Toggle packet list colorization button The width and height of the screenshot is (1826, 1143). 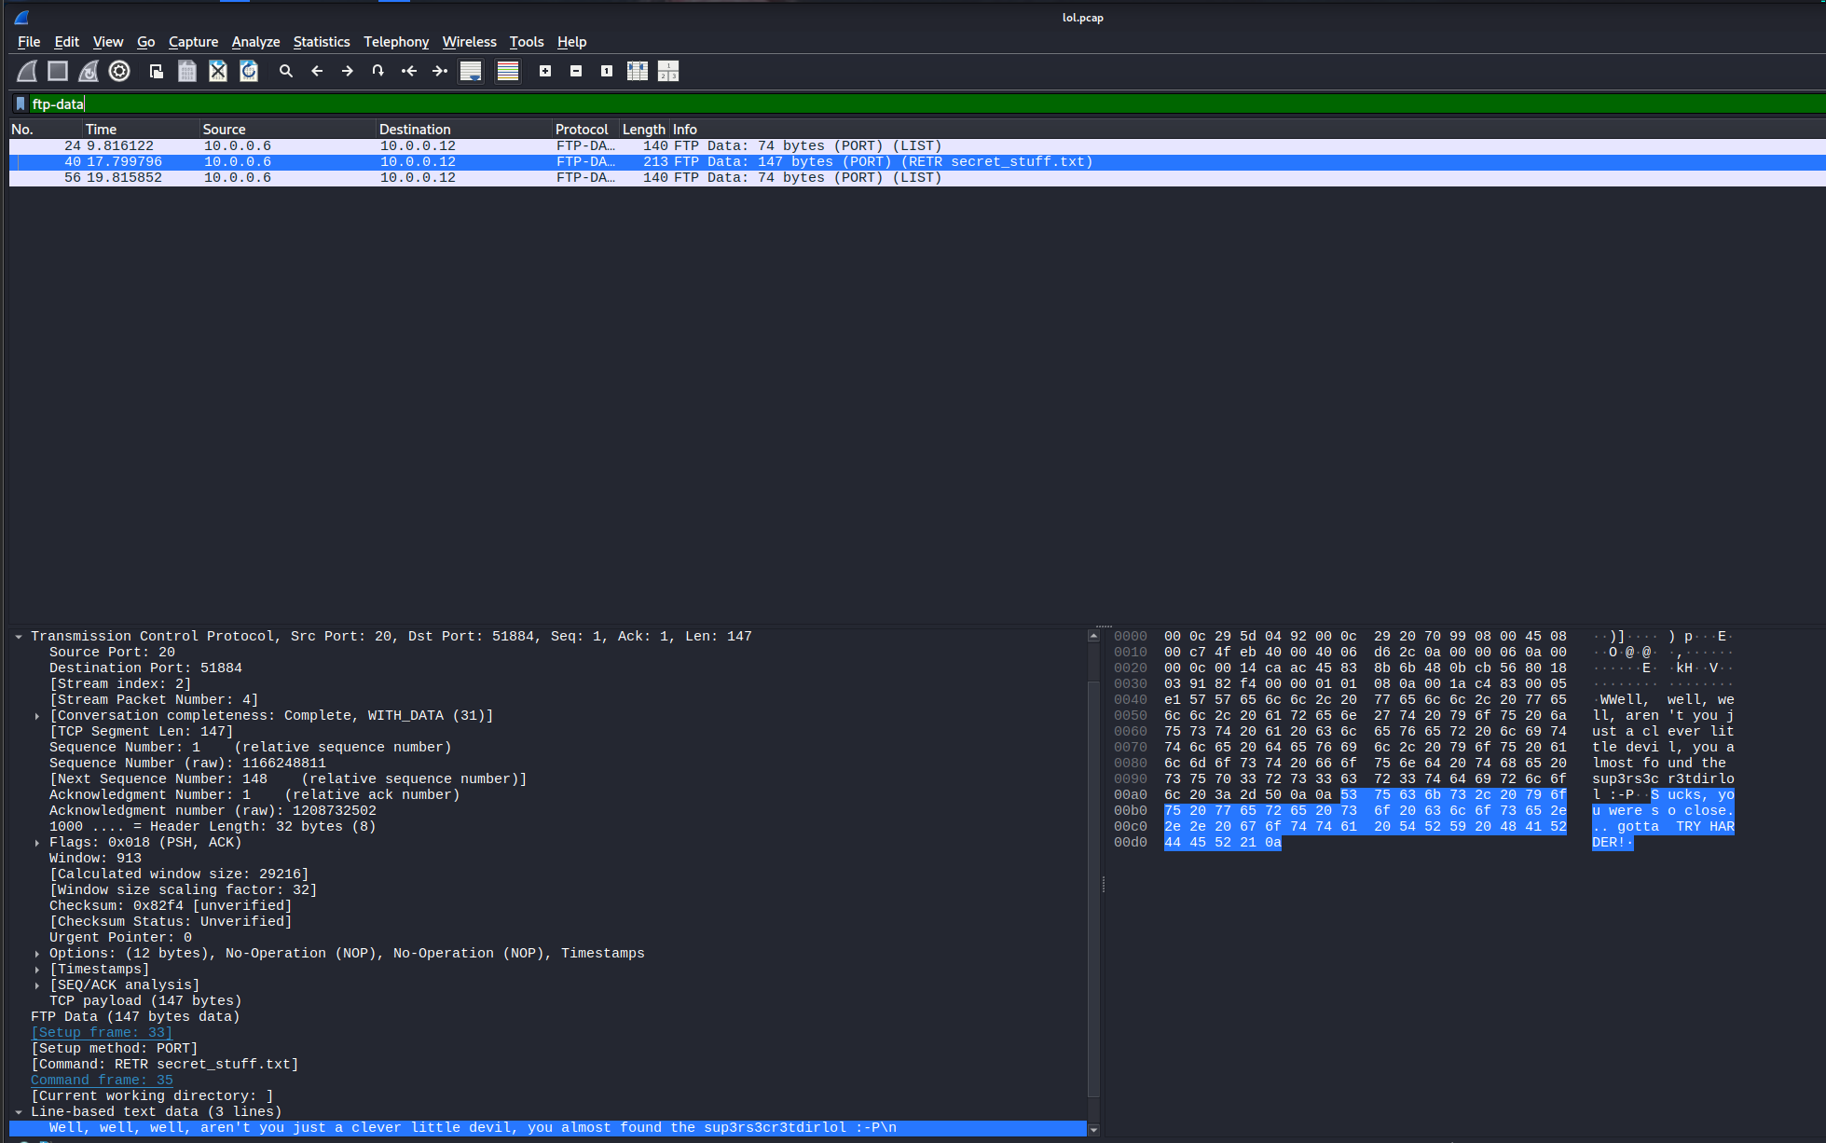(x=508, y=71)
